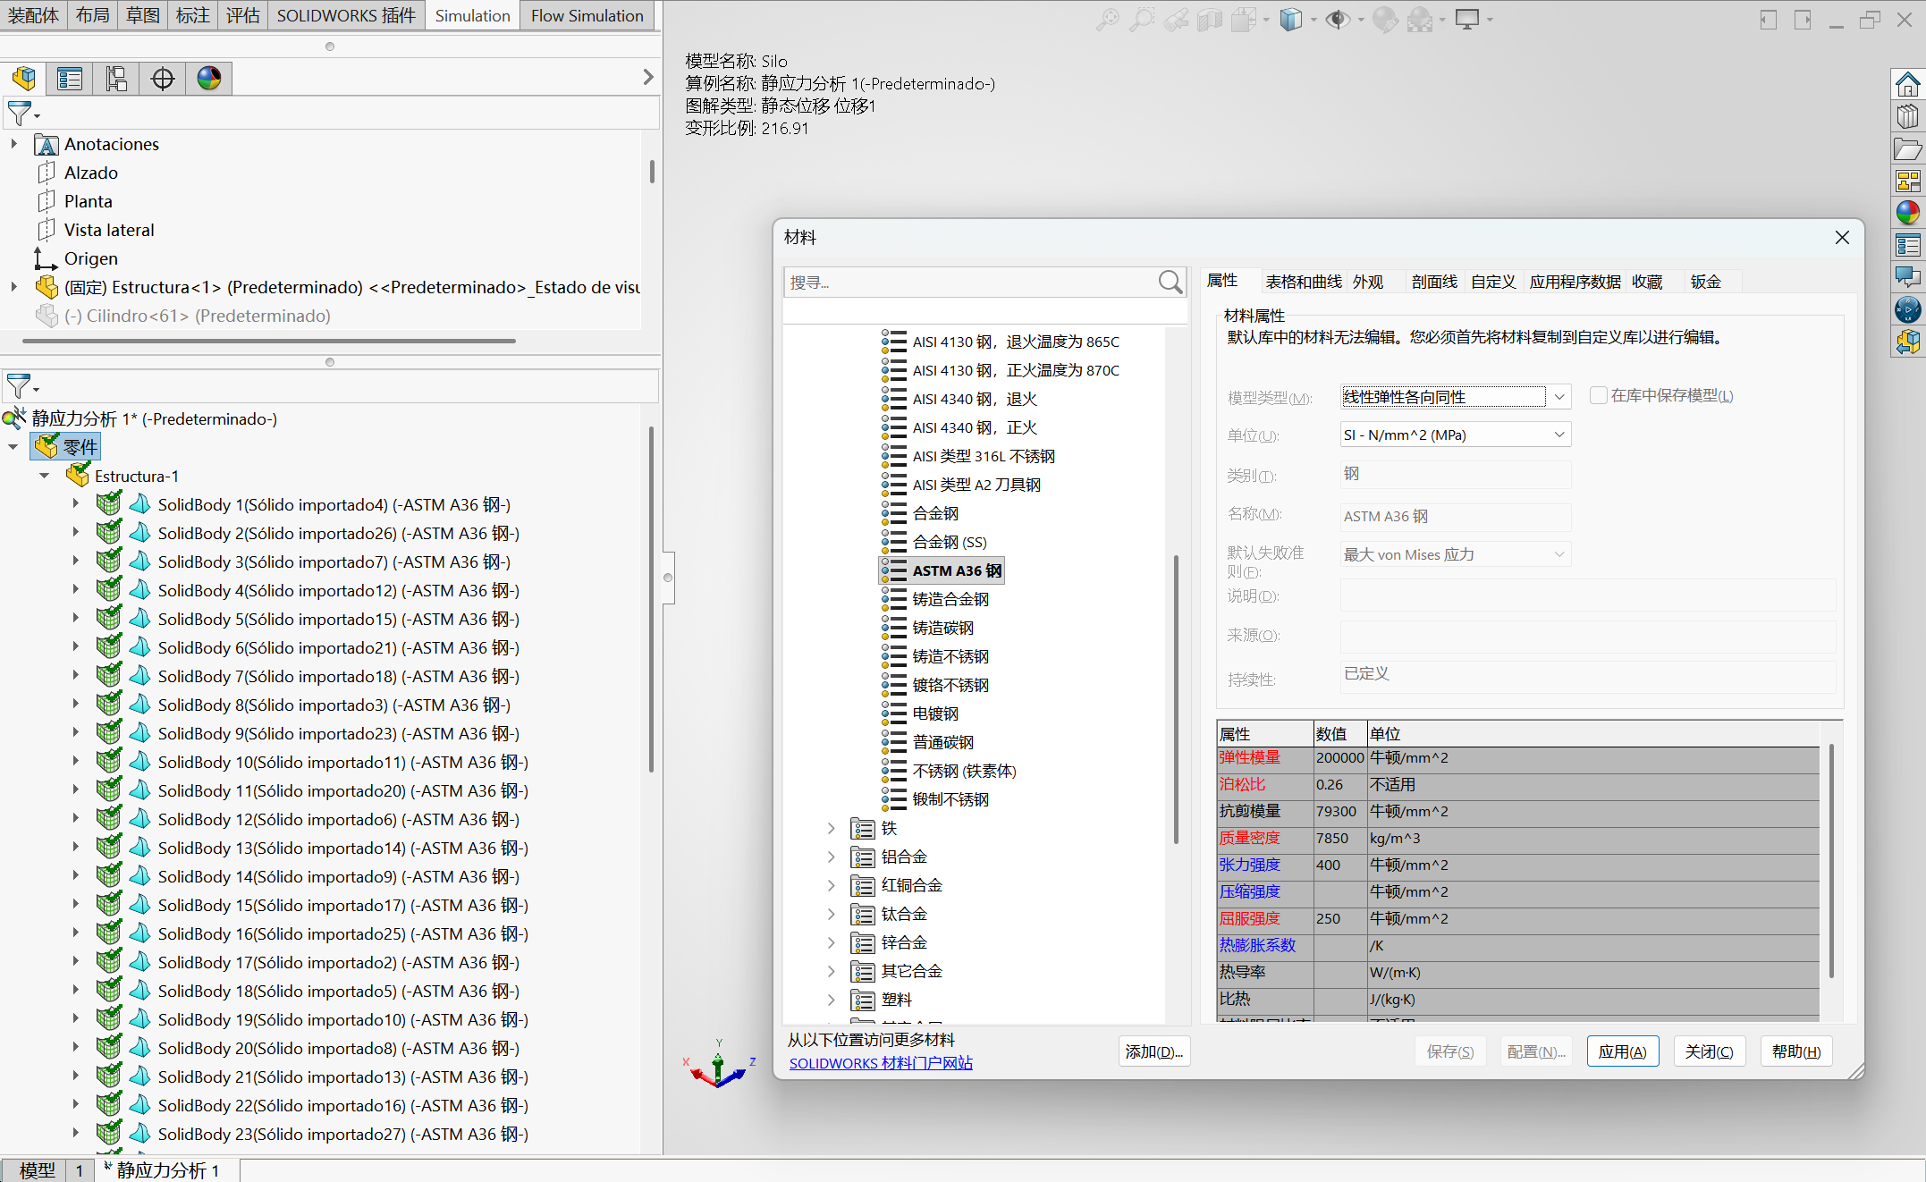The image size is (1926, 1182).
Task: Click the View Settings monitor icon
Action: (x=1467, y=20)
